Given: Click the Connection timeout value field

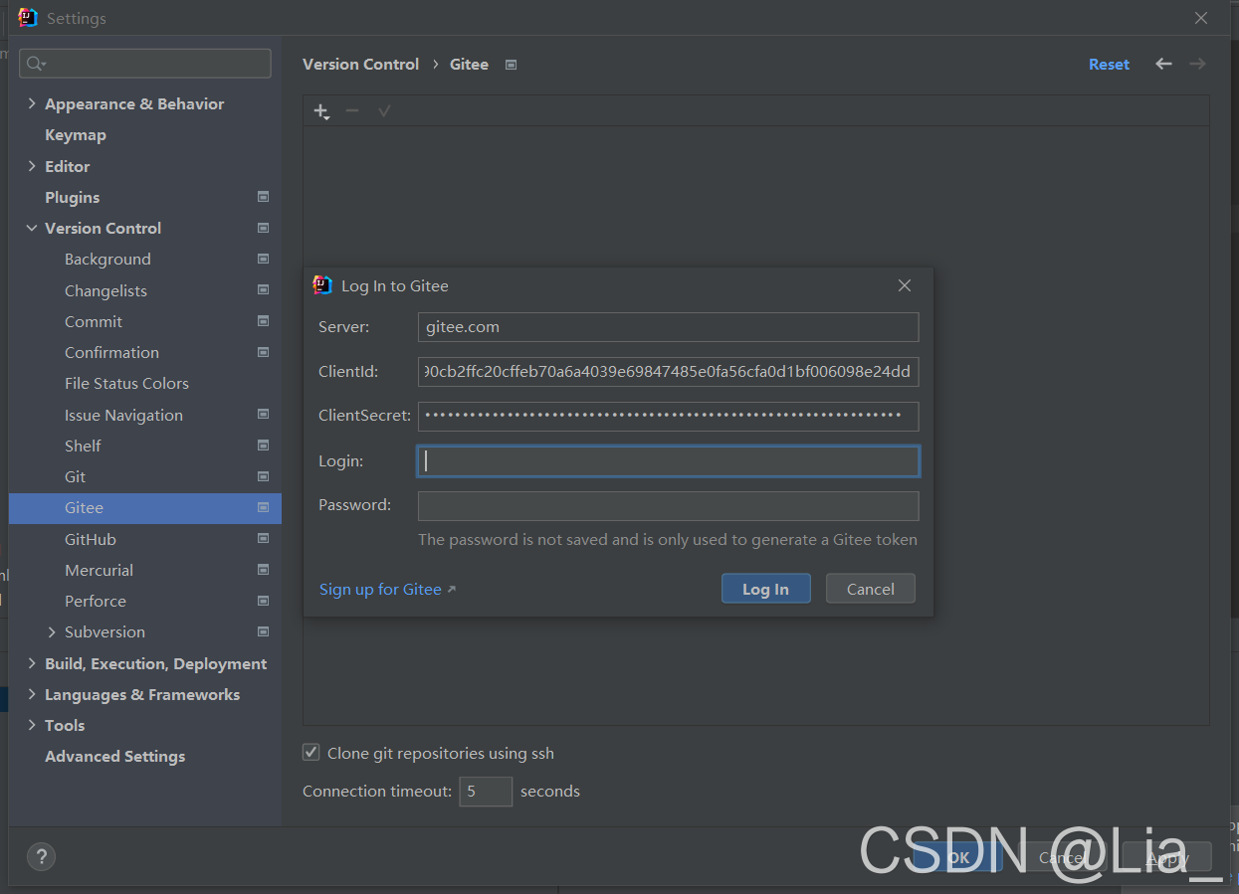Looking at the screenshot, I should pyautogui.click(x=486, y=792).
